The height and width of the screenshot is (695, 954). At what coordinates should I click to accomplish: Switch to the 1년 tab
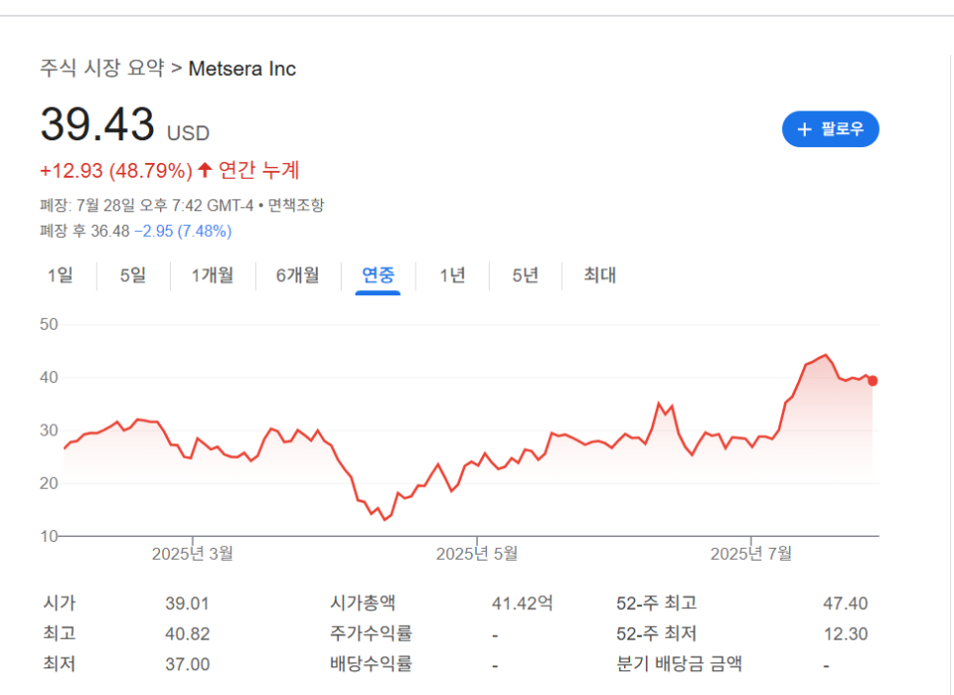(452, 275)
